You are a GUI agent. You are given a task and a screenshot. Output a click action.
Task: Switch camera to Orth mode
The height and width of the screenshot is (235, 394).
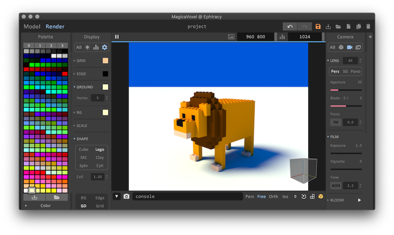click(273, 197)
